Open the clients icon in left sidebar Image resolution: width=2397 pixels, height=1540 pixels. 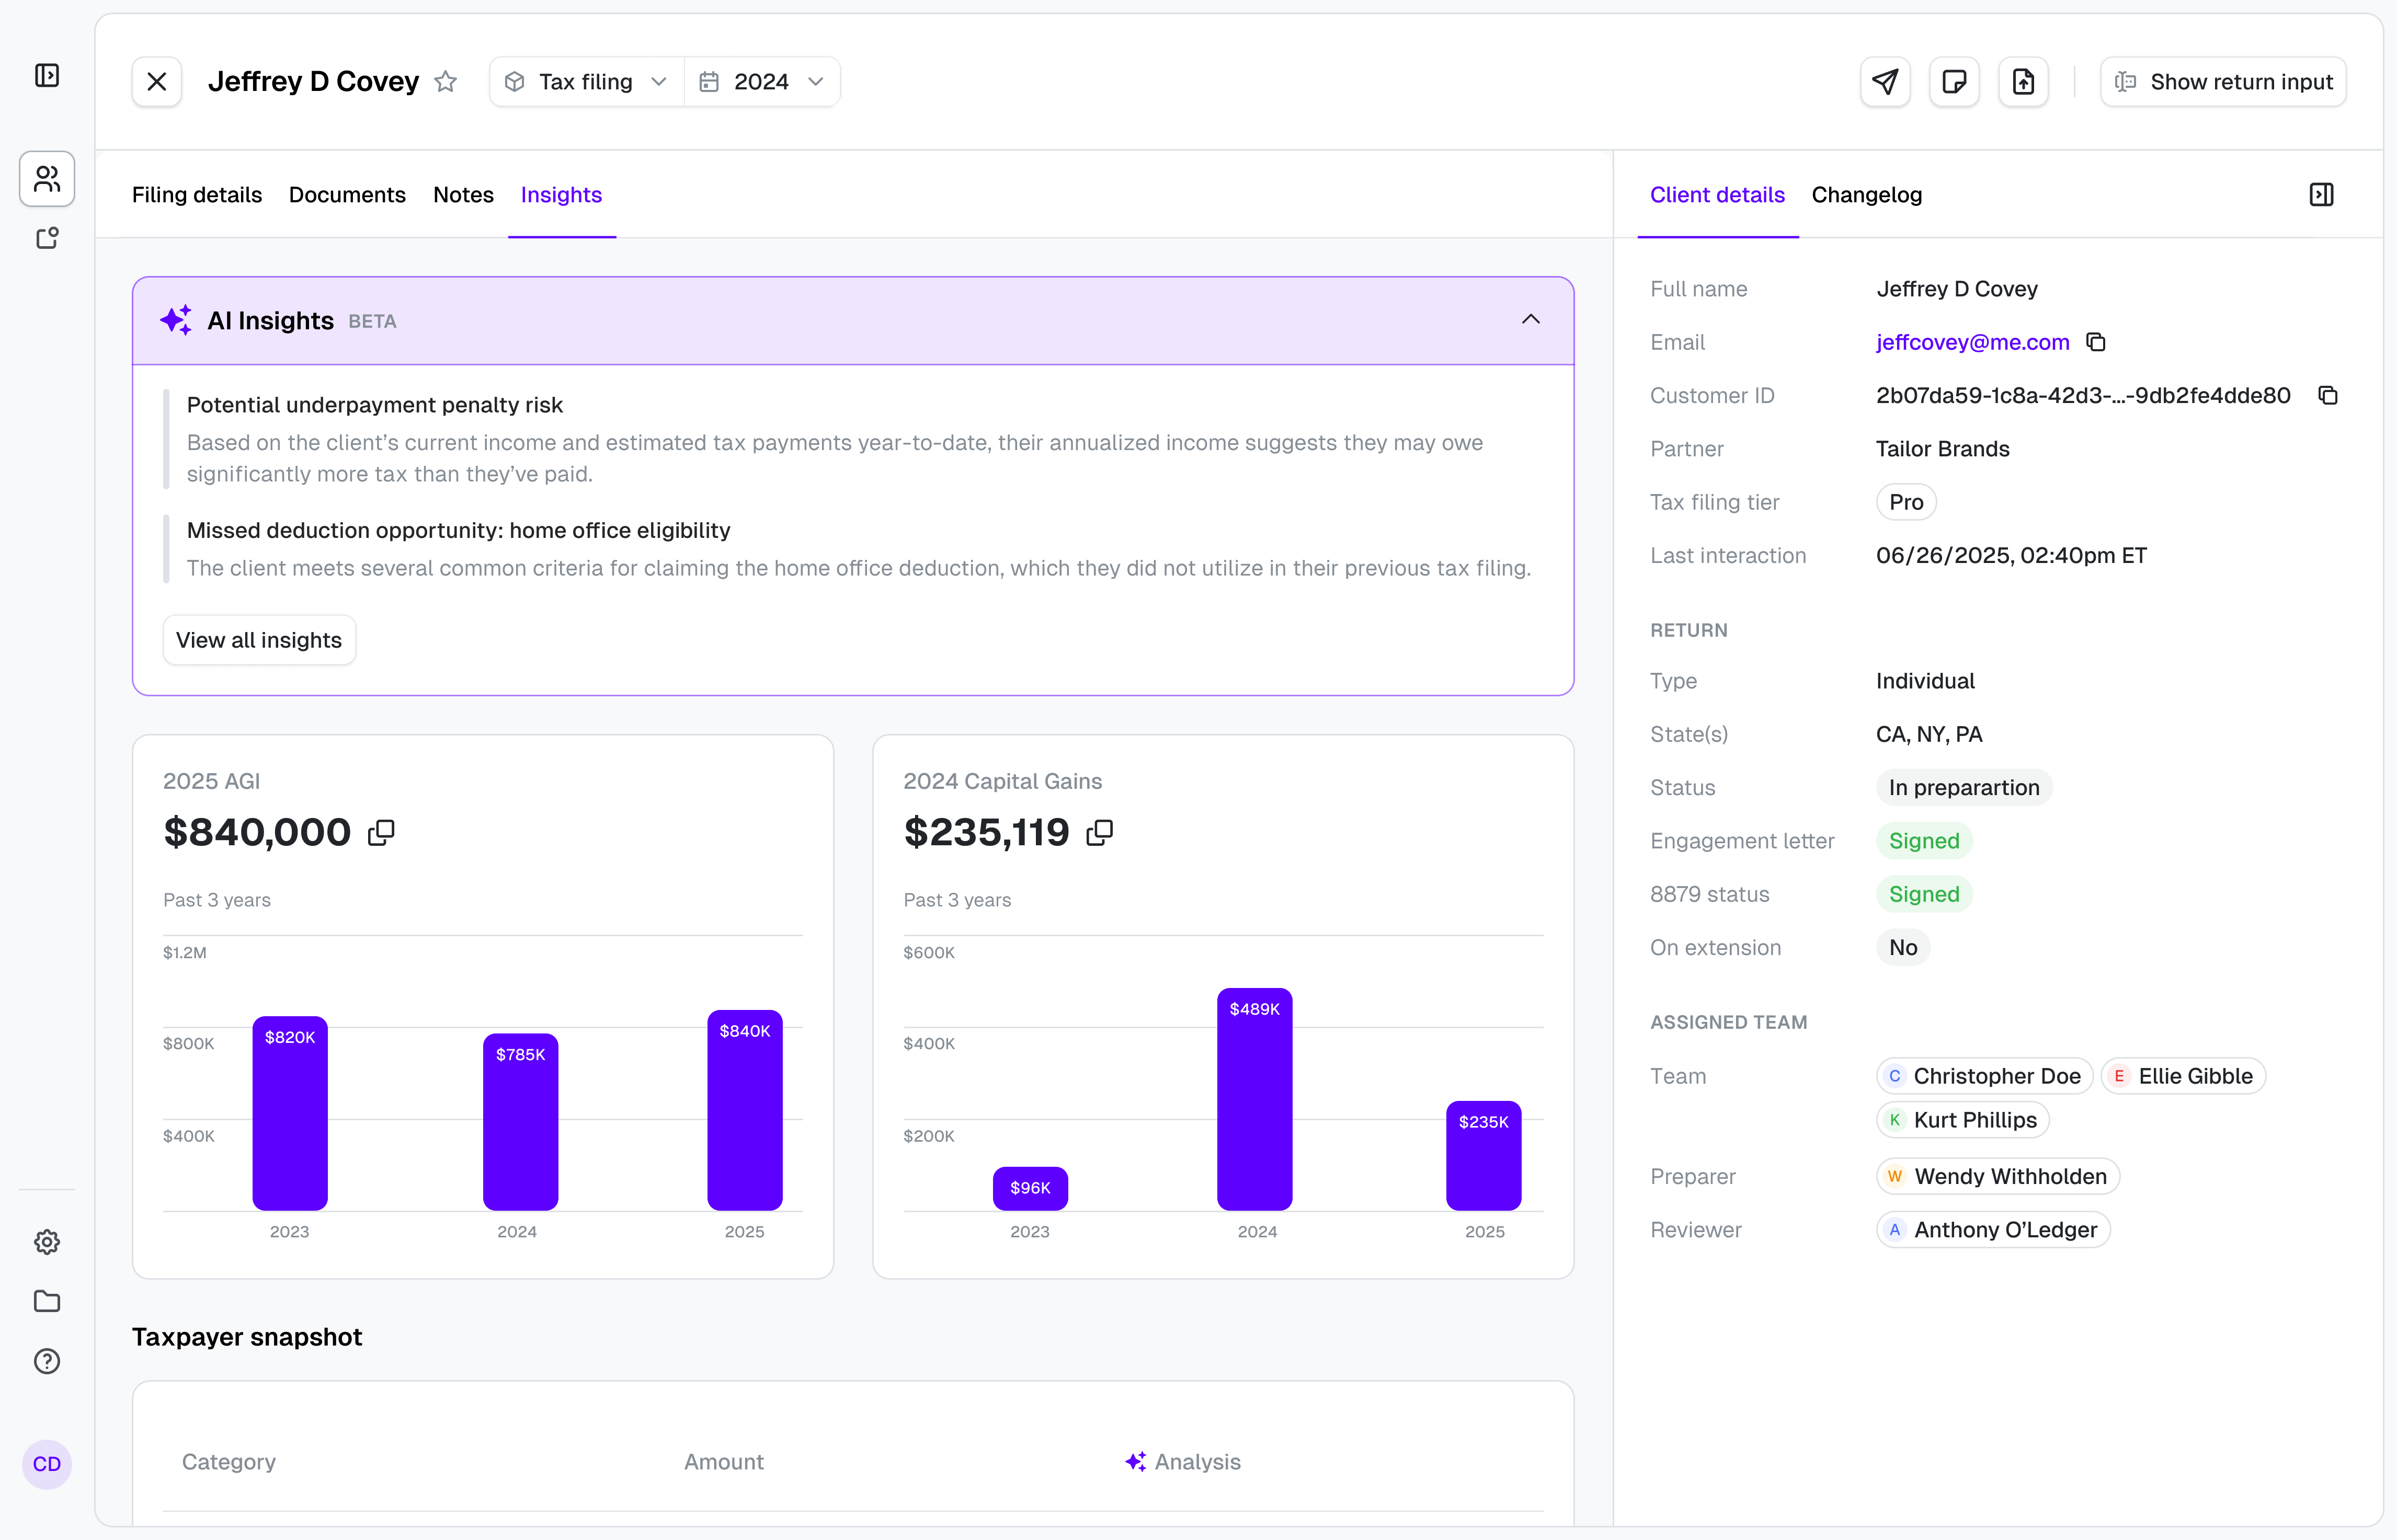click(47, 179)
